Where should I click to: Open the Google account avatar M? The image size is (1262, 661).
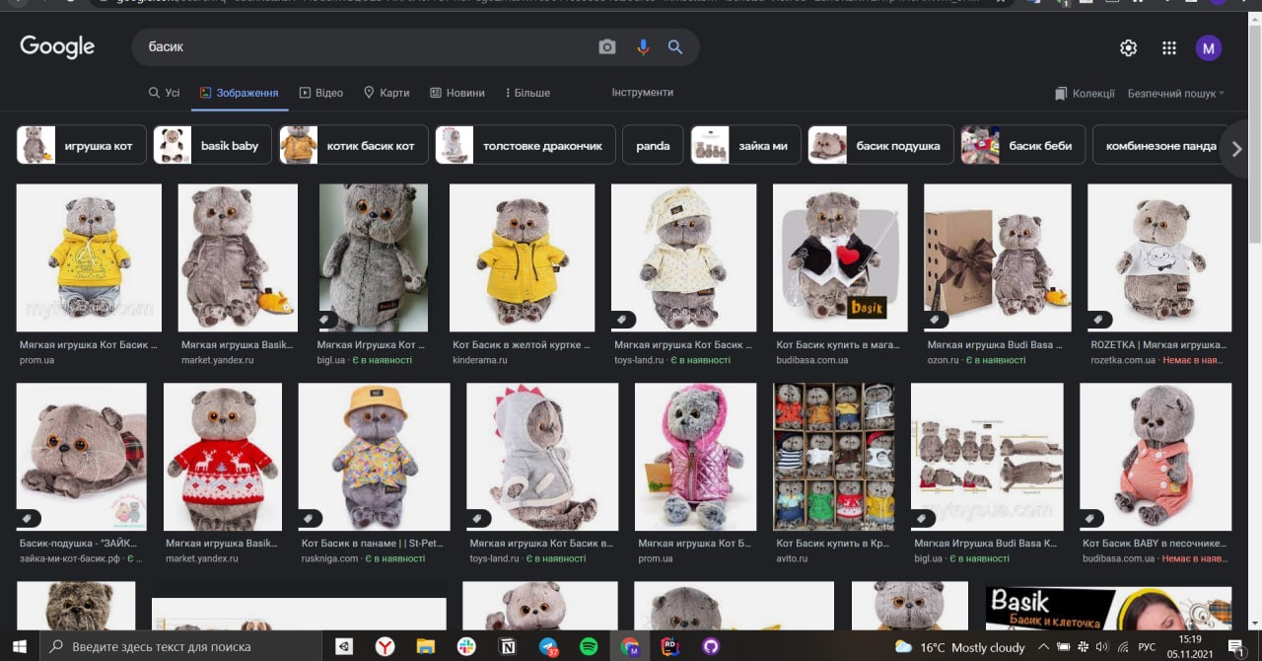pos(1209,47)
